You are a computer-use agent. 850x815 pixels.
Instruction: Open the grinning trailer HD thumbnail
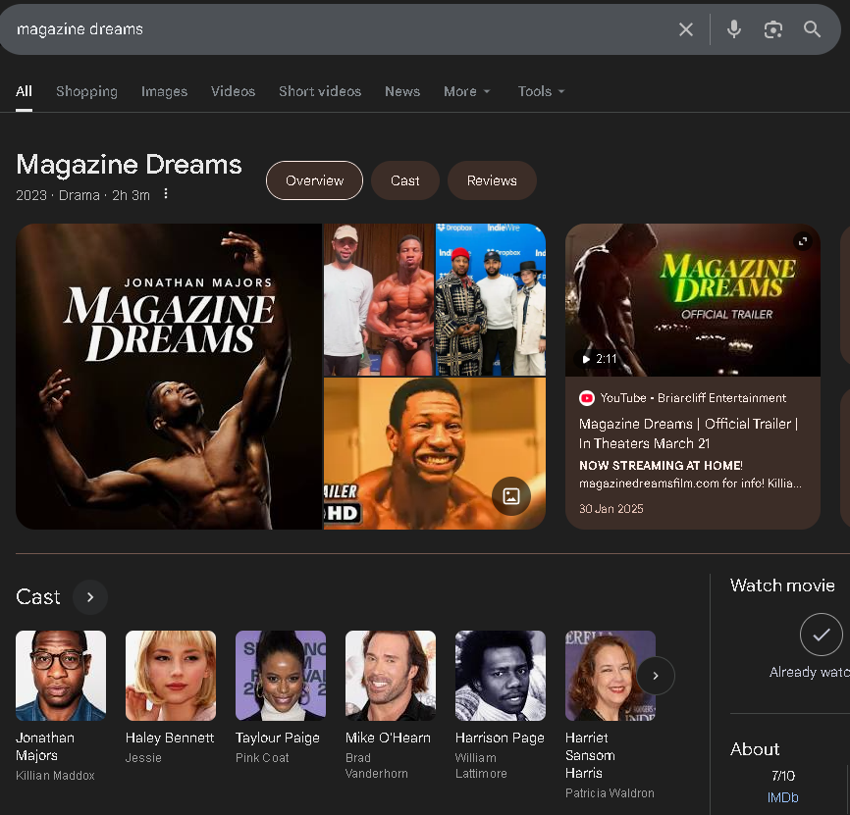[x=434, y=453]
